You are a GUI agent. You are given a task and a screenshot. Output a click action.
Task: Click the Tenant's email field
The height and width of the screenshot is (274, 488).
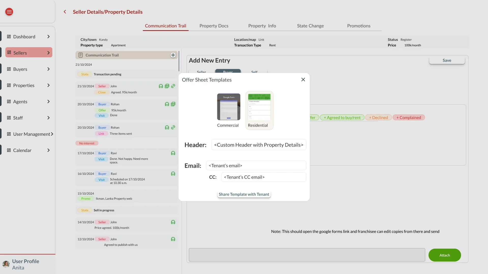pyautogui.click(x=256, y=166)
